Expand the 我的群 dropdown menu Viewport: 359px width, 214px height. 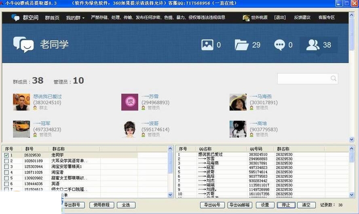pos(73,18)
